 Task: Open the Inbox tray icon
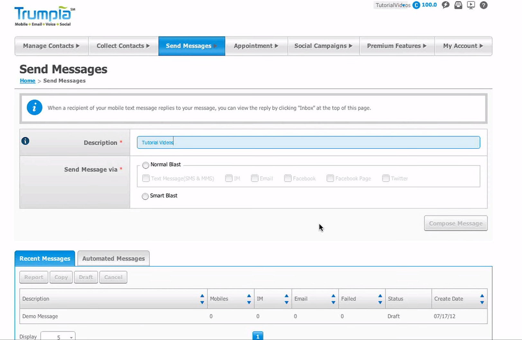coord(458,5)
